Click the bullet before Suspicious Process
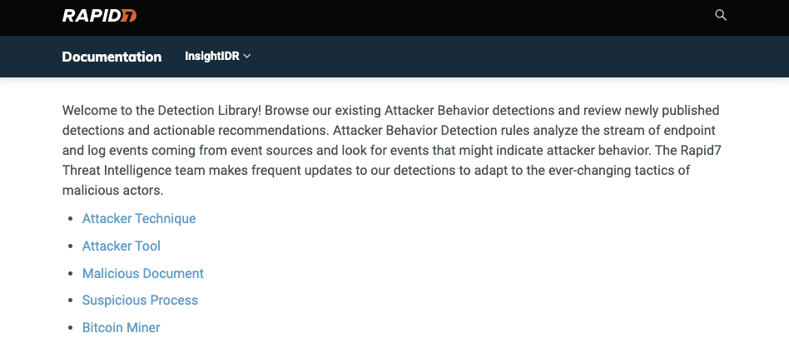This screenshot has height=343, width=789. pos(69,301)
